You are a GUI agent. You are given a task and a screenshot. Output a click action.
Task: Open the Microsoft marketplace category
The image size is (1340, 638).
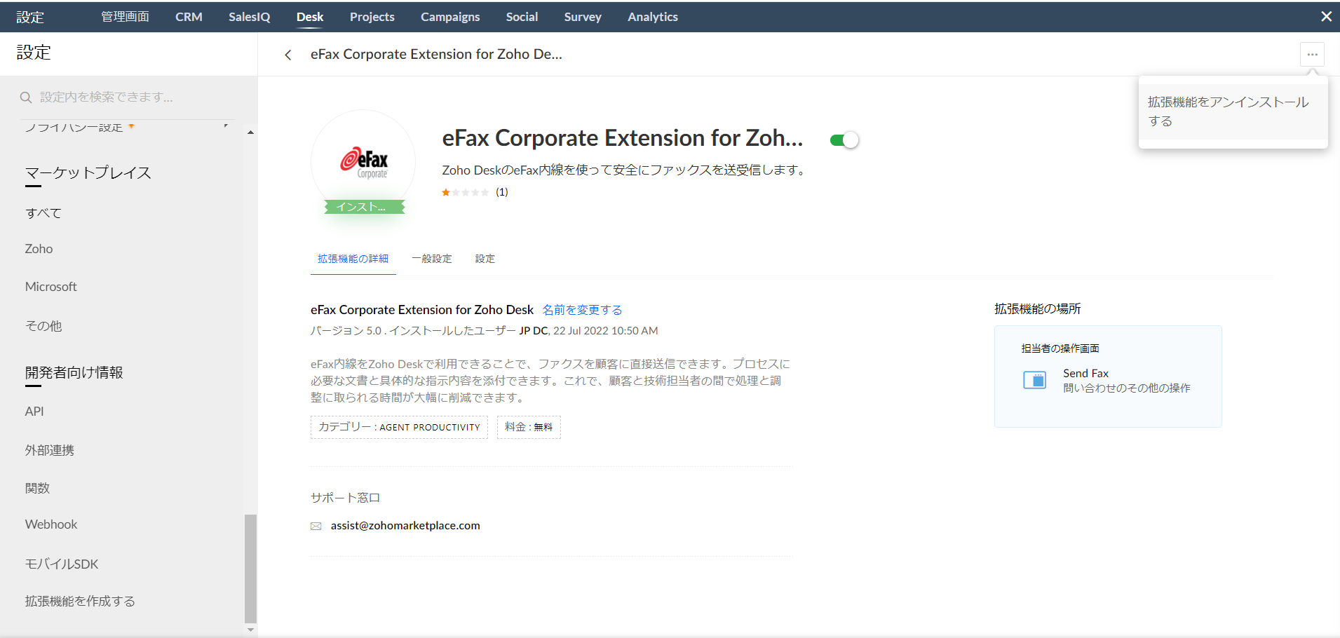click(51, 287)
